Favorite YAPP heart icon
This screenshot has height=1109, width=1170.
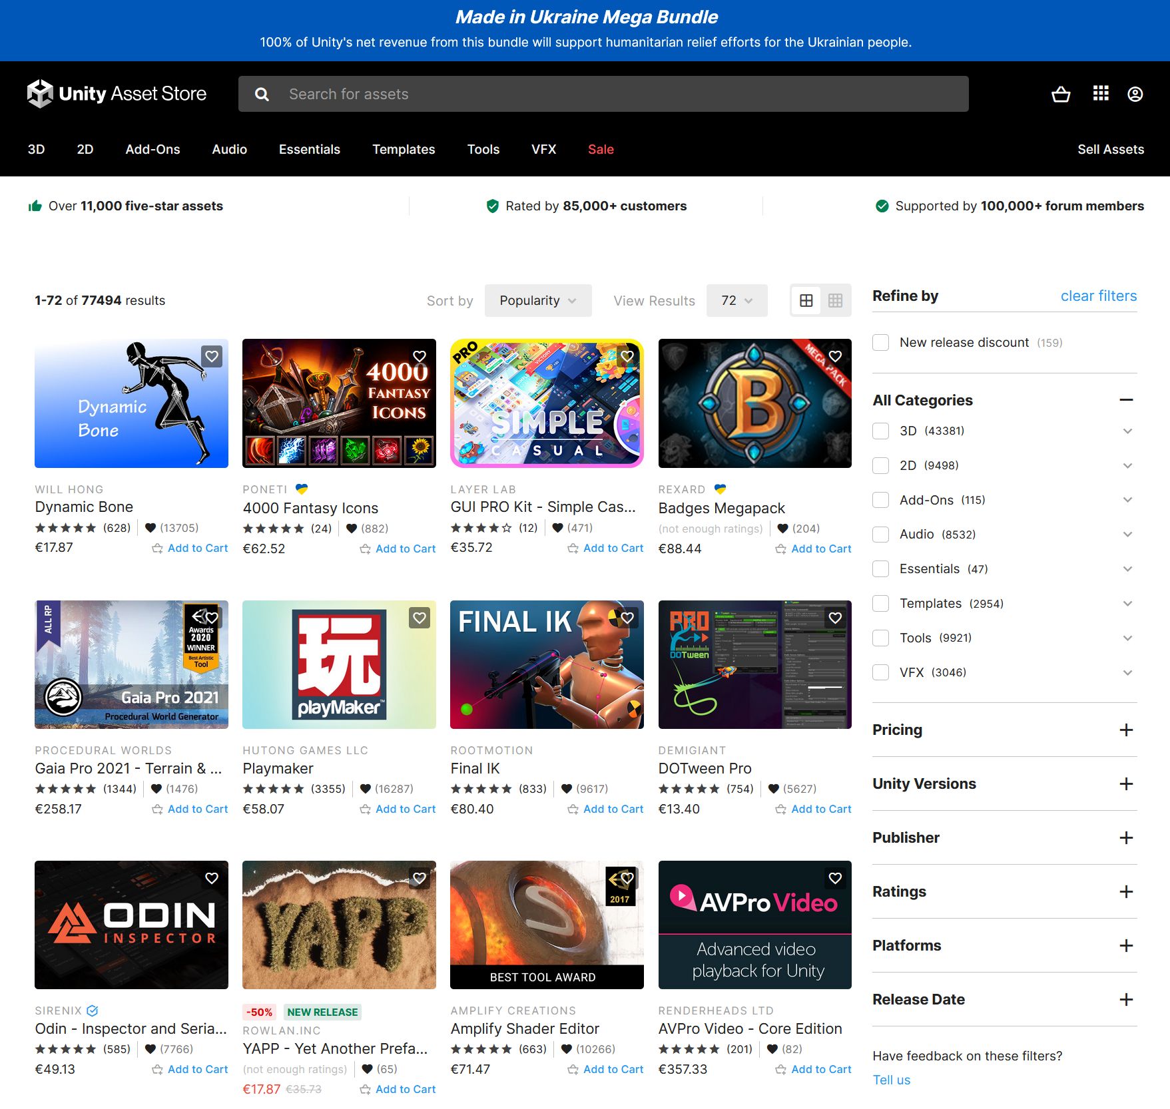(x=420, y=878)
